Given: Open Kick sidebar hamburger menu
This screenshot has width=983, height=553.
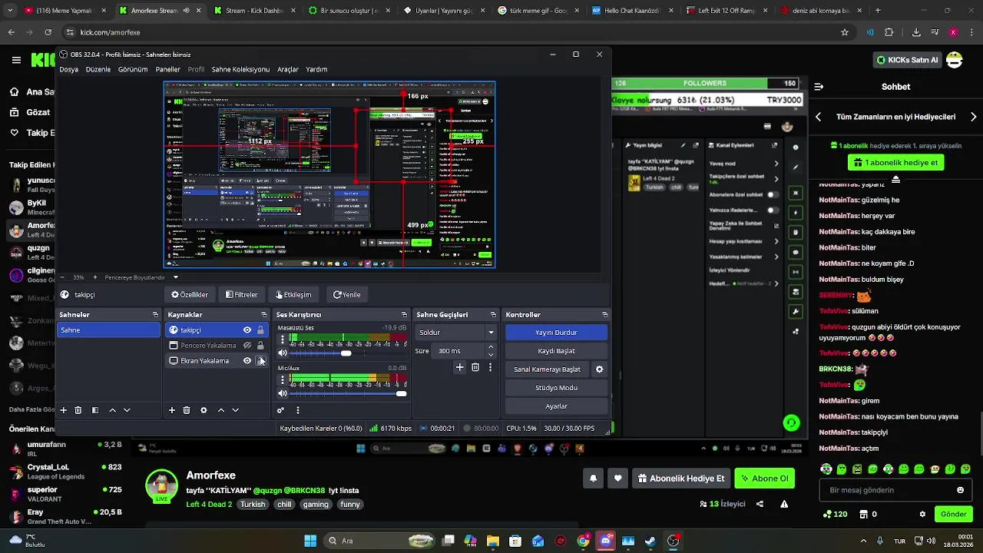Looking at the screenshot, I should coord(16,60).
